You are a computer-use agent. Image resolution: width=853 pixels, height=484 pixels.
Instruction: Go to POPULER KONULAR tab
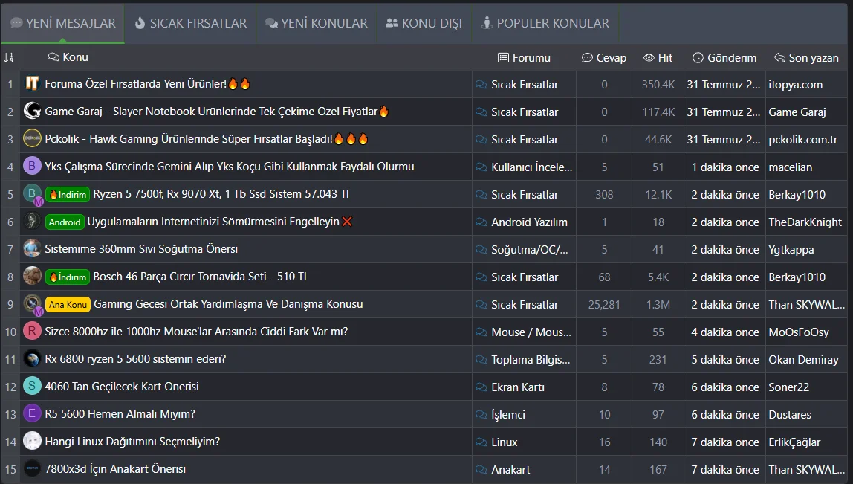[x=545, y=23]
